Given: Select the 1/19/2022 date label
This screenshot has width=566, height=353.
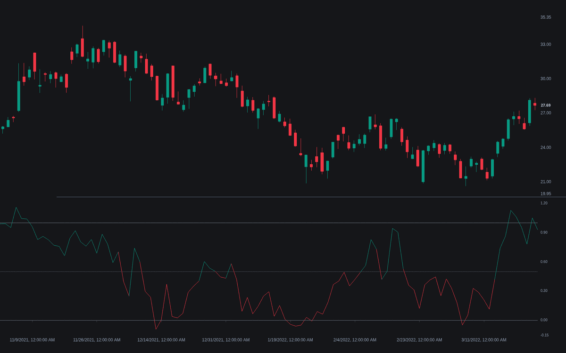Looking at the screenshot, I should click(x=290, y=340).
